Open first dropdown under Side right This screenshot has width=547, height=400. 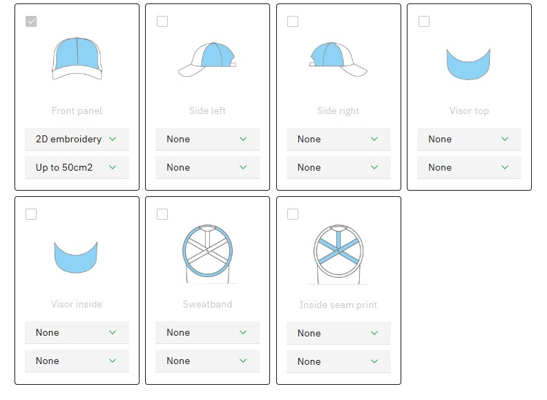point(338,139)
